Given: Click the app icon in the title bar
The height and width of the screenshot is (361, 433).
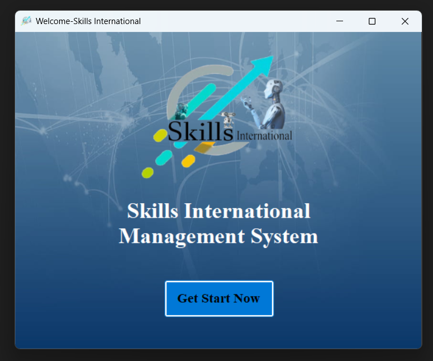Looking at the screenshot, I should (26, 21).
